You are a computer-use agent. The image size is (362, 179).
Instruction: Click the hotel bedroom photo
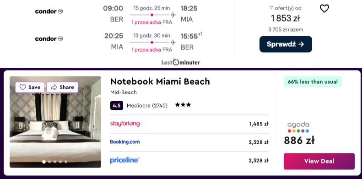(x=55, y=122)
